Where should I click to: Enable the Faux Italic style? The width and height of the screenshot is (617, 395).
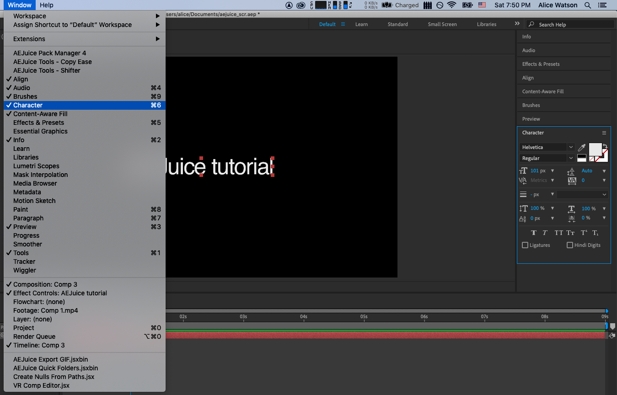pyautogui.click(x=545, y=233)
